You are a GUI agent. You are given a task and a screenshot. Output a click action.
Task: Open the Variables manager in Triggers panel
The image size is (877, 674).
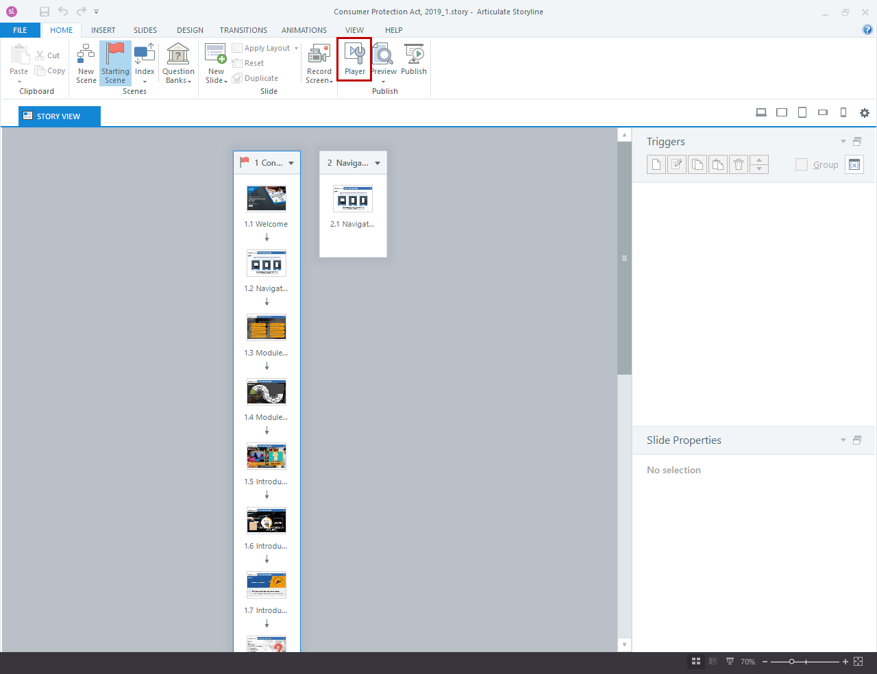click(854, 164)
